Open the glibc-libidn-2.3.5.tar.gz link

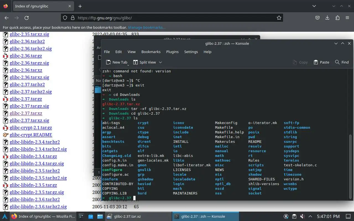33,185
